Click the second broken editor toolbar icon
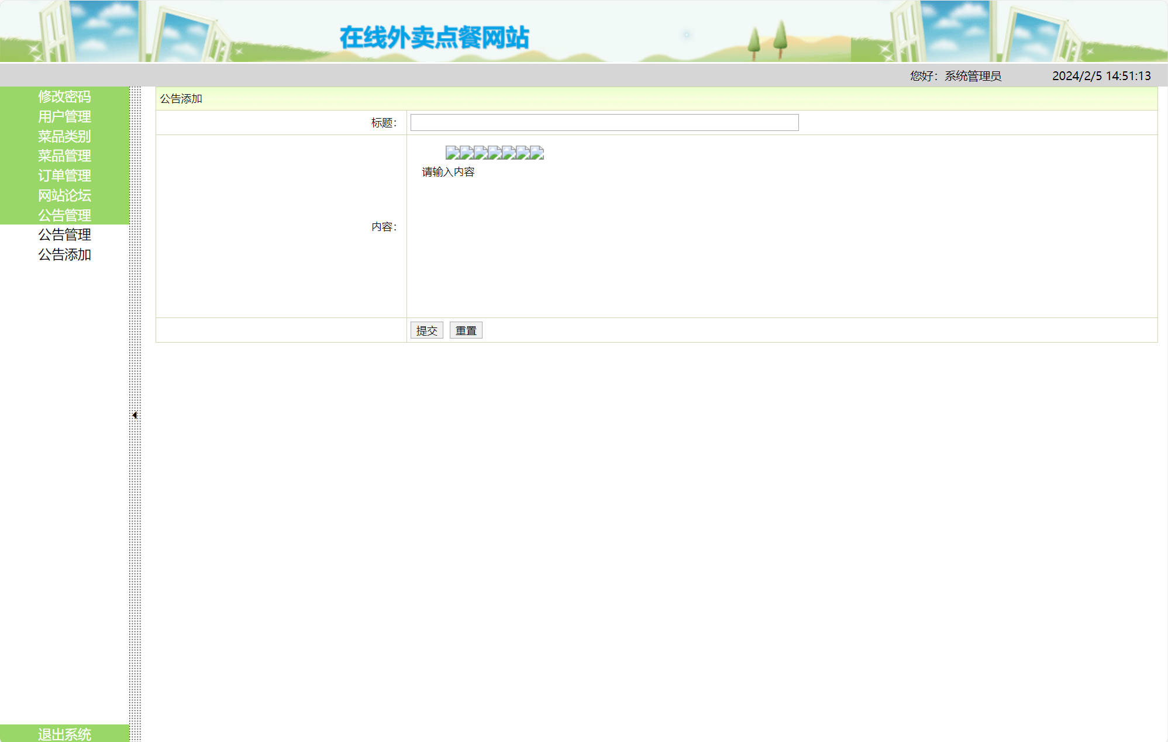This screenshot has height=742, width=1168. coord(466,153)
